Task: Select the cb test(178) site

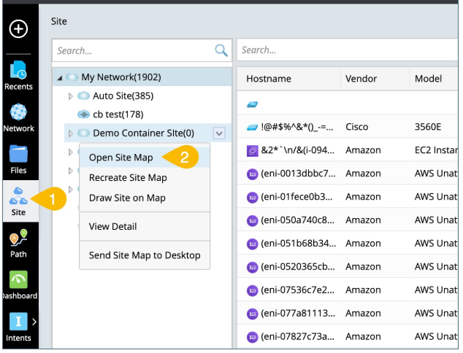Action: [x=118, y=115]
